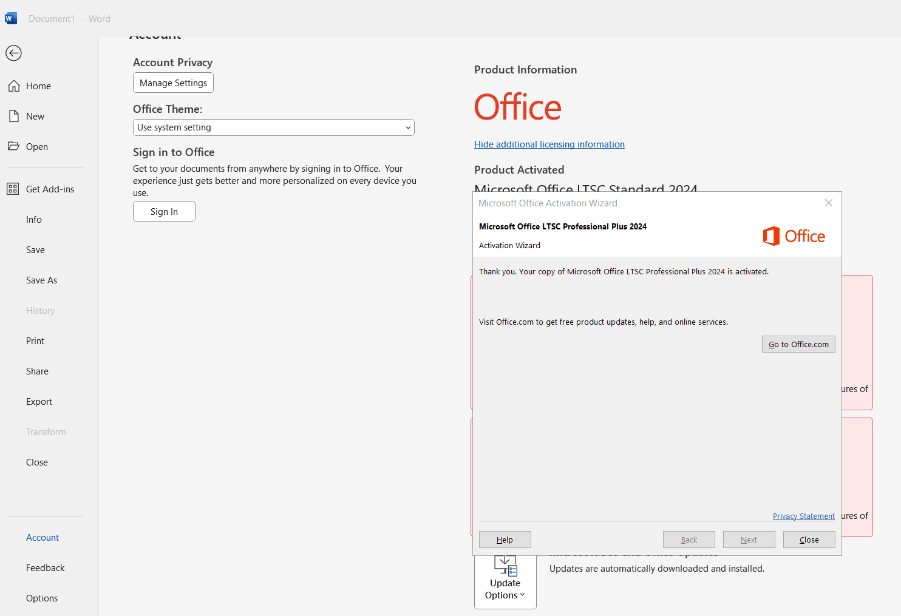Click the back arrow icon in the sidebar

point(13,53)
